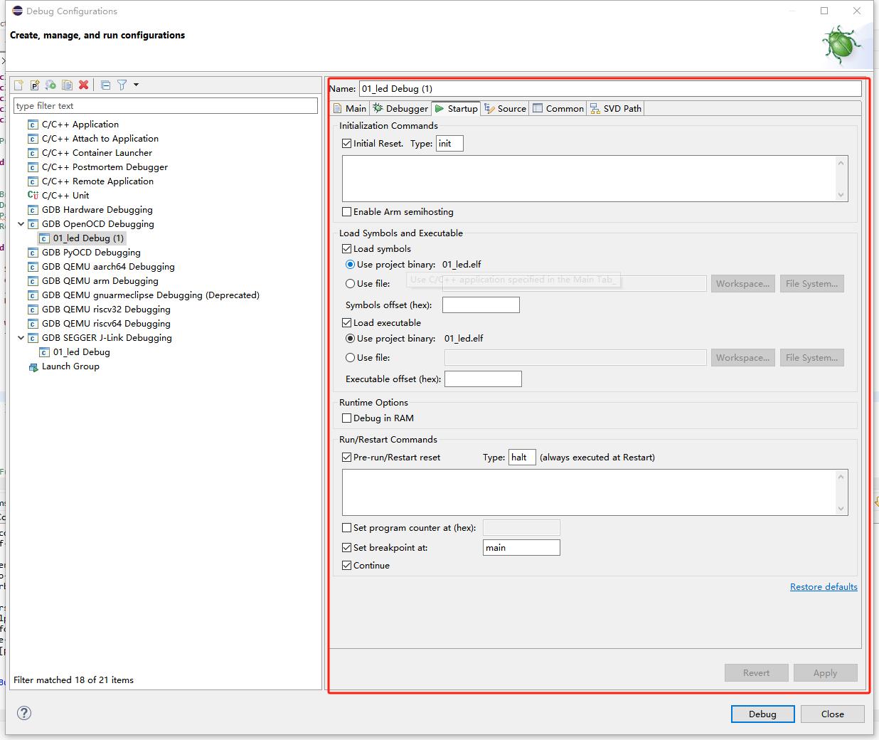Click the export launch configuration icon
879x740 pixels.
click(50, 85)
